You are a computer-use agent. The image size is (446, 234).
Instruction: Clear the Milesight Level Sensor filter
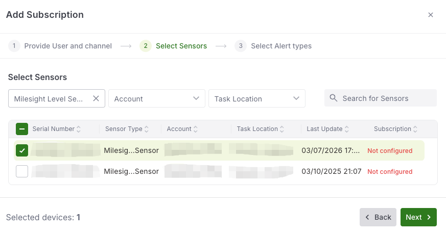96,98
